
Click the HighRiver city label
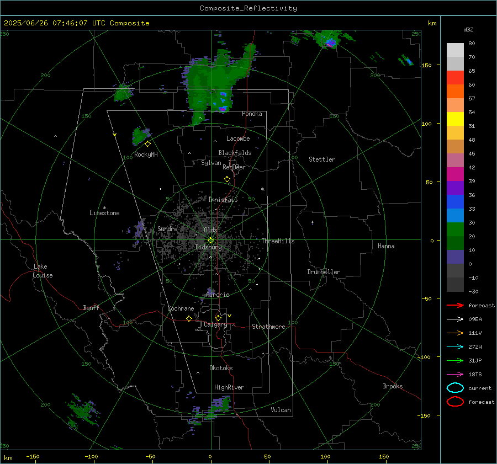(229, 387)
